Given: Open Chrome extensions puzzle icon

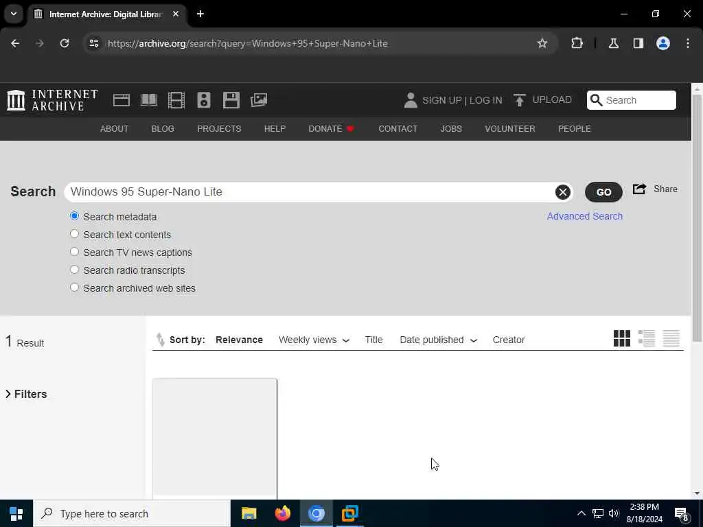Looking at the screenshot, I should (x=577, y=43).
